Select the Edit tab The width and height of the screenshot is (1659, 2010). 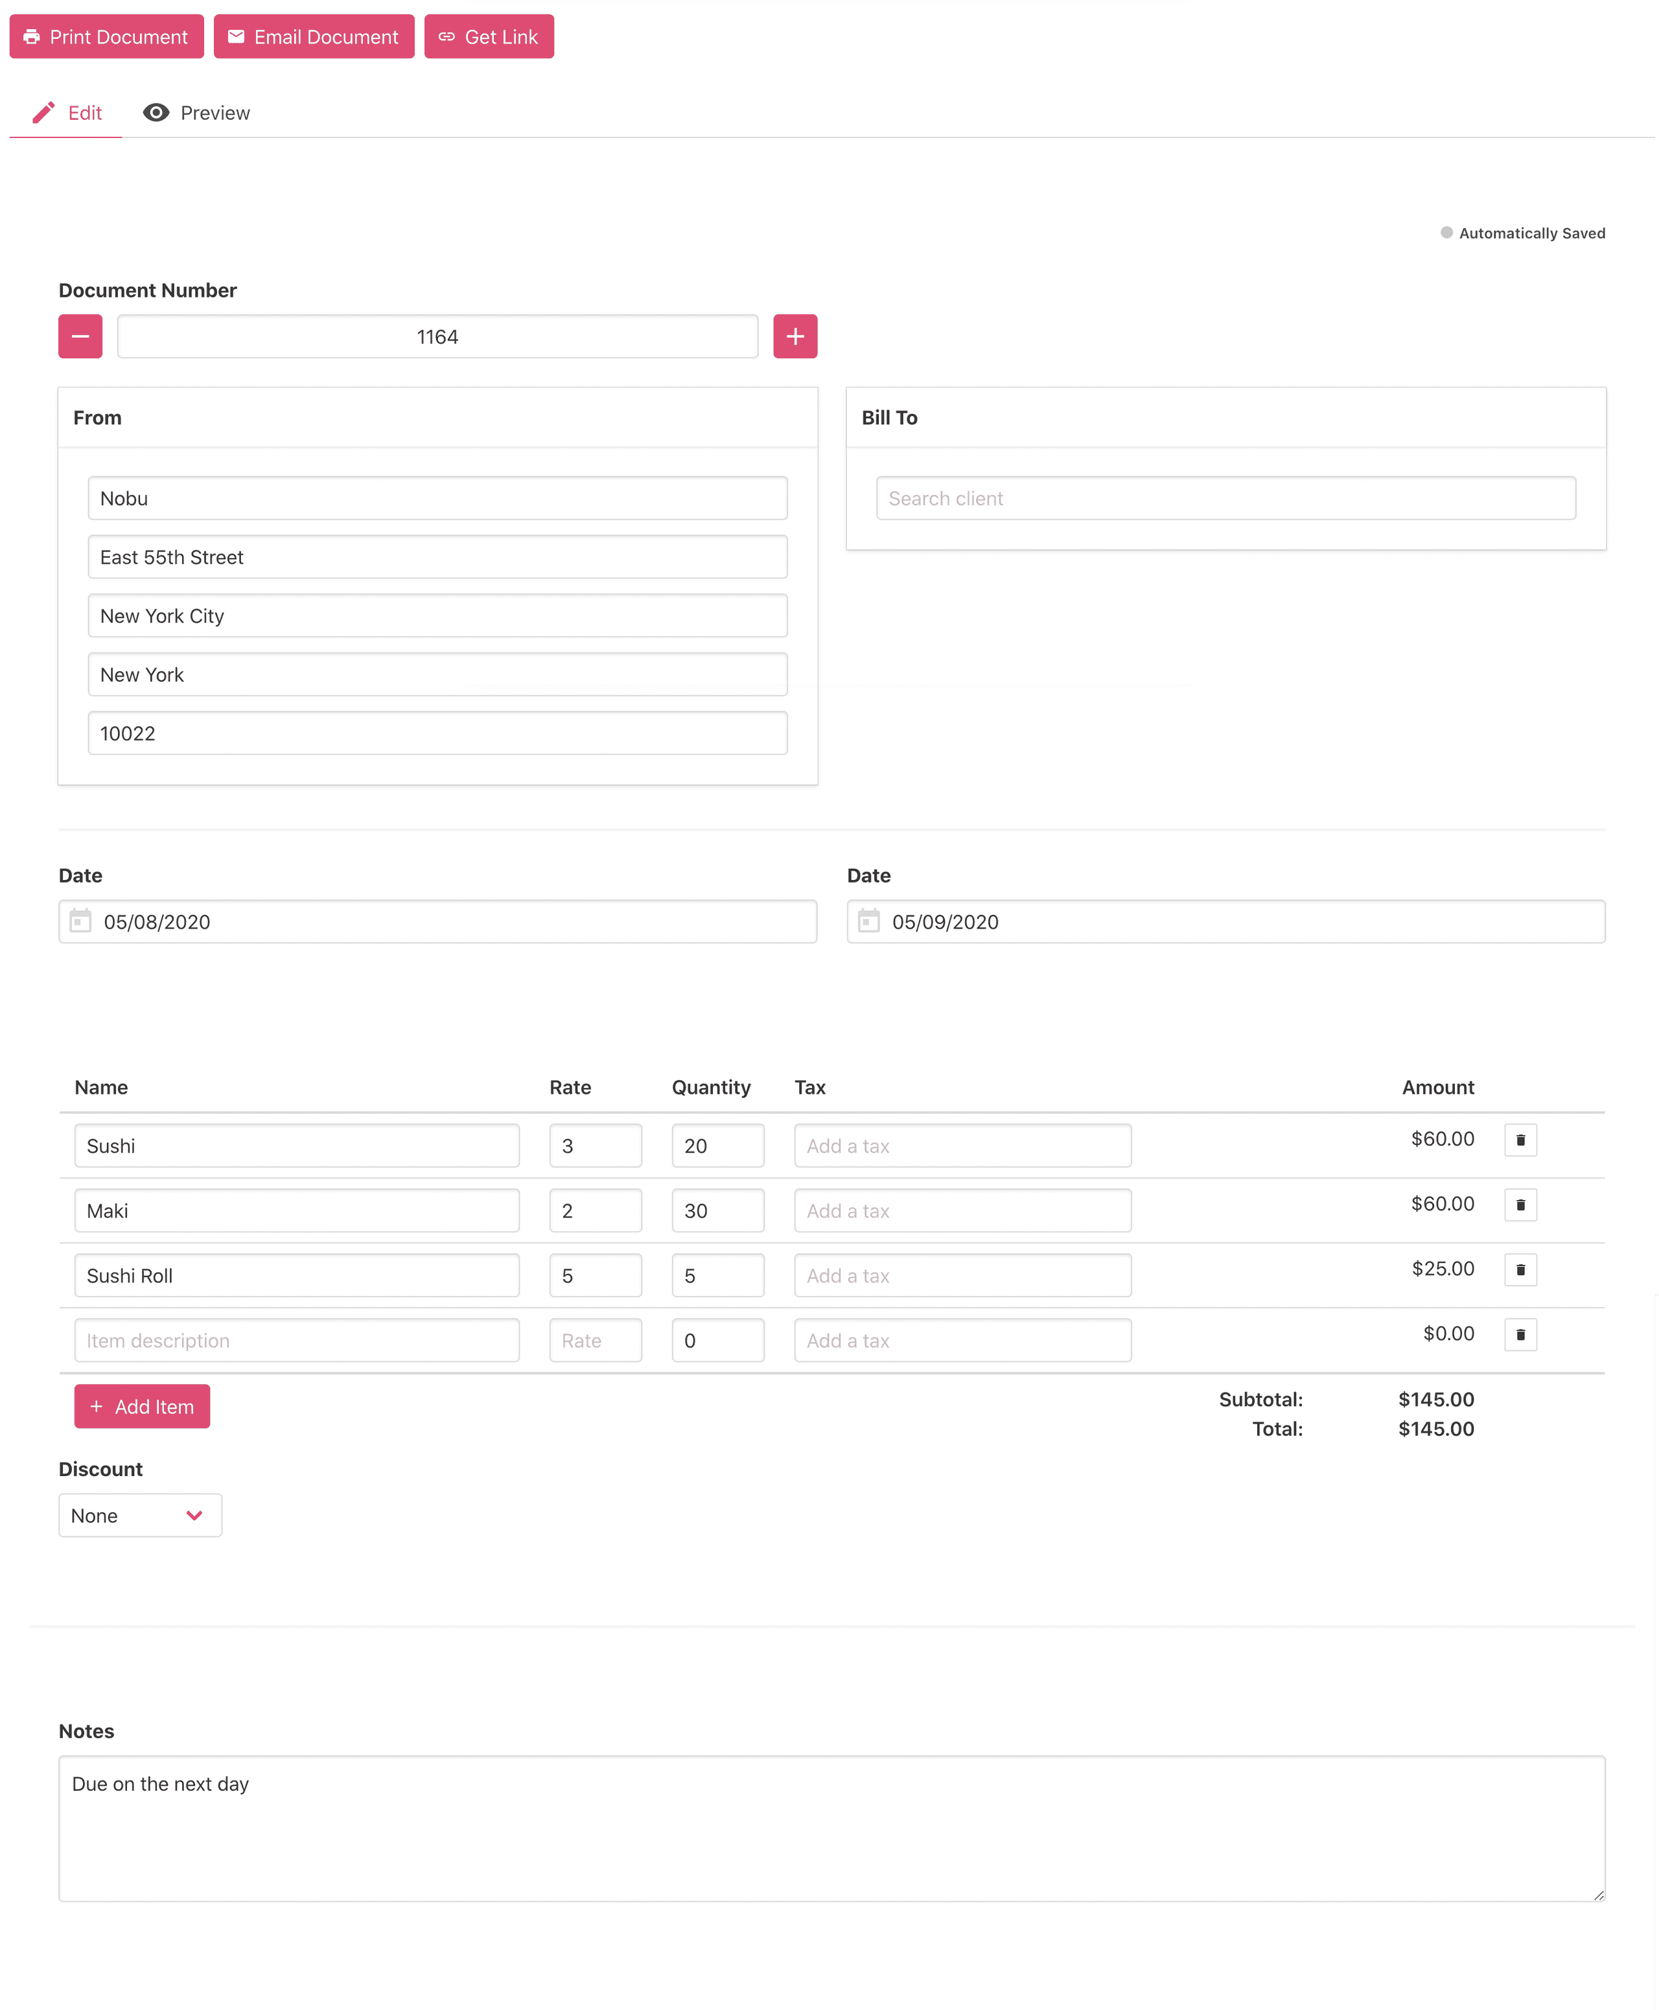84,111
